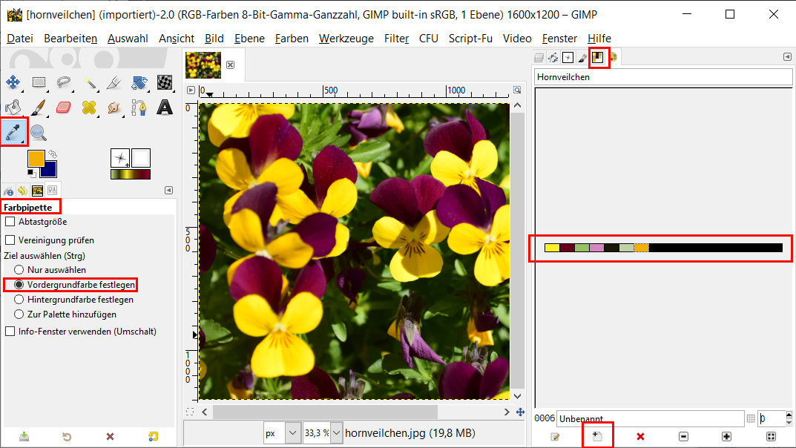Open the Script-Fu menu
This screenshot has width=796, height=448.
point(470,39)
